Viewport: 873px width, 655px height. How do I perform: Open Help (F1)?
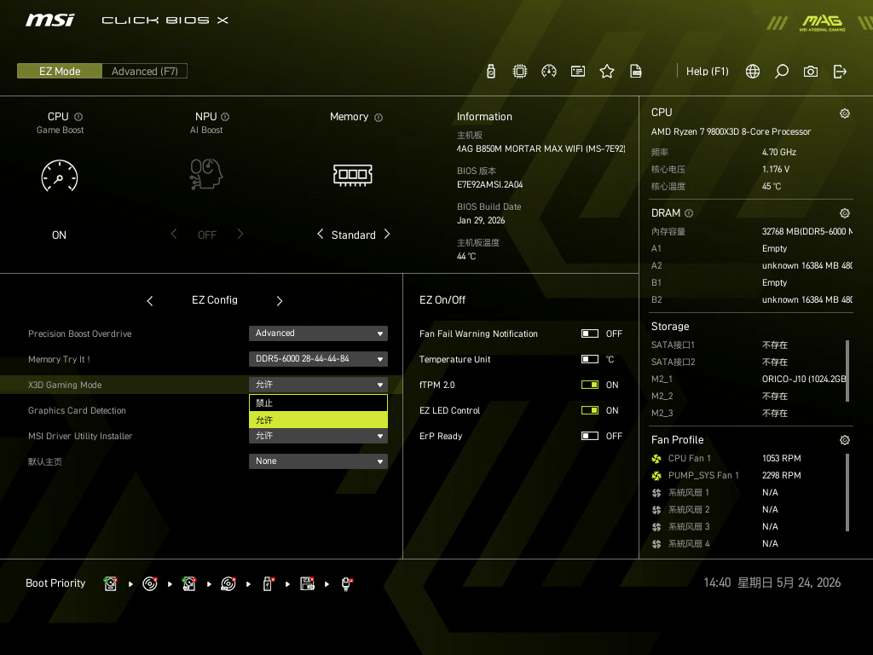(x=707, y=72)
